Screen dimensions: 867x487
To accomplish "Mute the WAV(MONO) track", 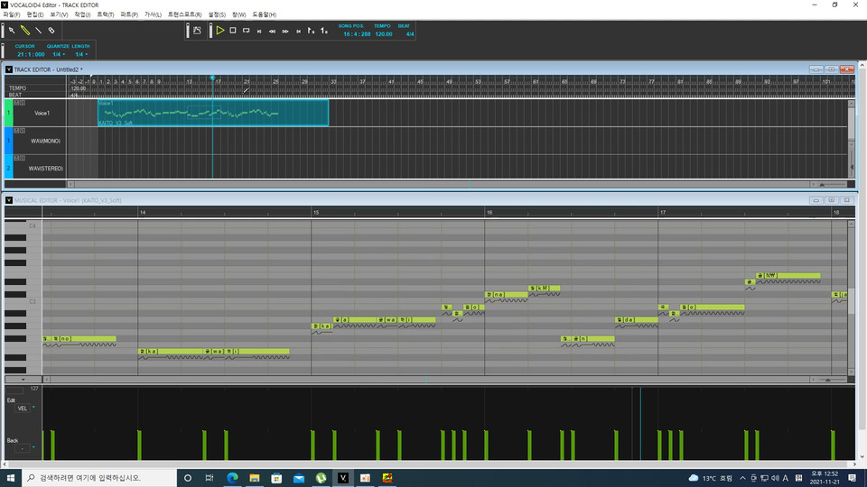I will click(16, 130).
